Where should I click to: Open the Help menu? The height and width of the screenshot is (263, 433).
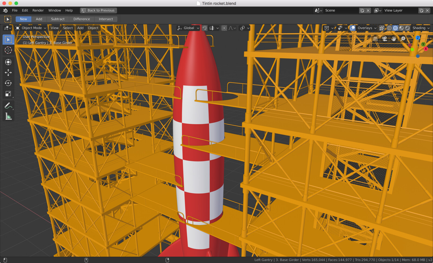[69, 10]
